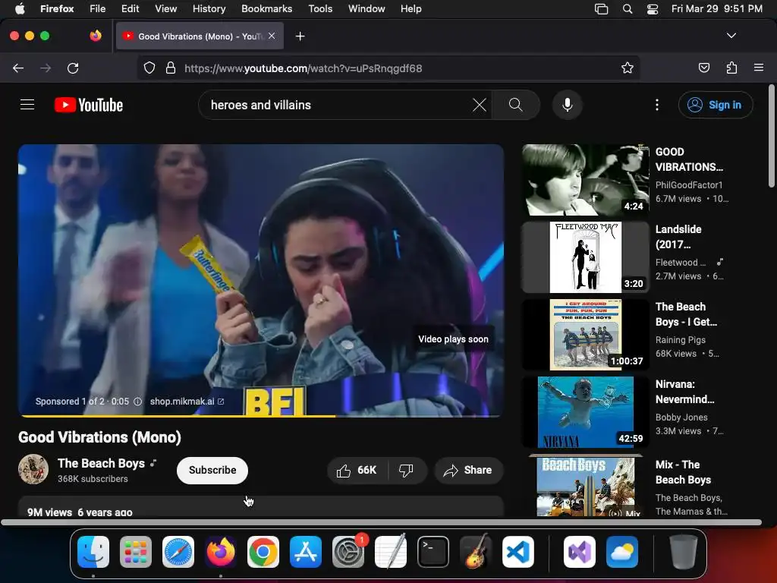777x583 pixels.
Task: Open Mix - The Beach Boys thumbnail
Action: [585, 486]
